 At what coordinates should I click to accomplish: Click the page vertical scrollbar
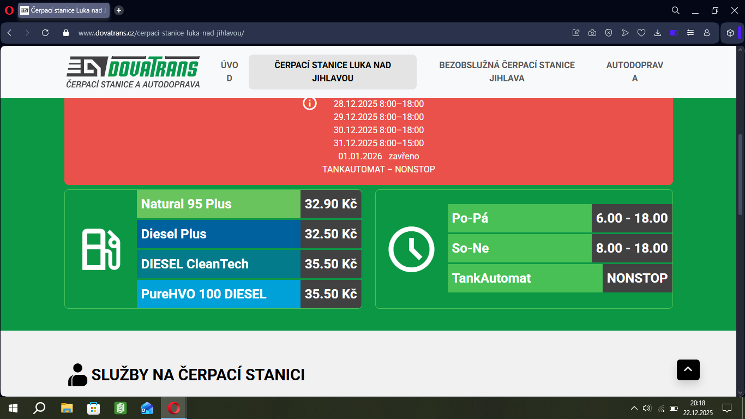coord(740,175)
